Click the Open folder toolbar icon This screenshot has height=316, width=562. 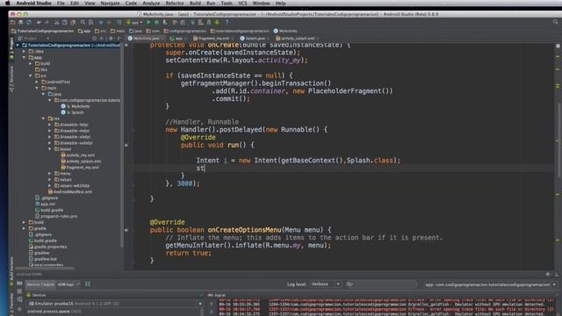tap(12, 22)
